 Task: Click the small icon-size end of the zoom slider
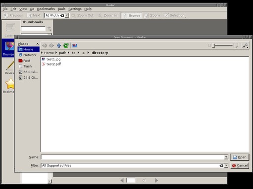click(x=210, y=45)
